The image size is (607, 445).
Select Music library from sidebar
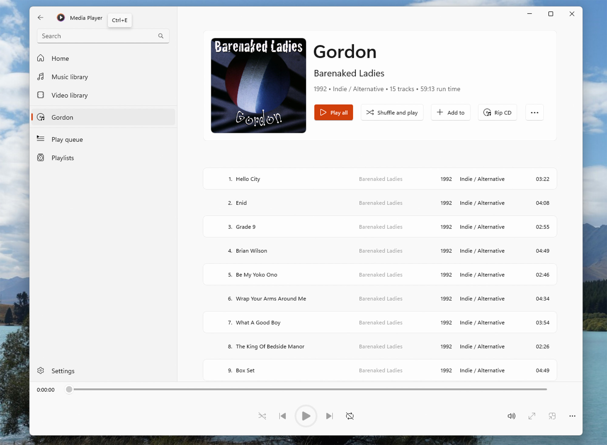pyautogui.click(x=70, y=77)
